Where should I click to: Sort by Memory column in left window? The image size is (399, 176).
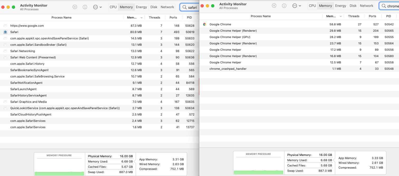click(134, 17)
